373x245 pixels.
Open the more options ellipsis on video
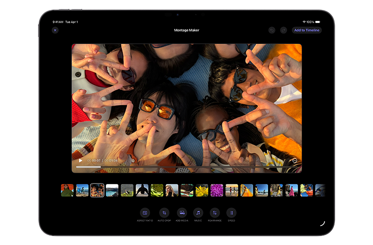(x=295, y=160)
